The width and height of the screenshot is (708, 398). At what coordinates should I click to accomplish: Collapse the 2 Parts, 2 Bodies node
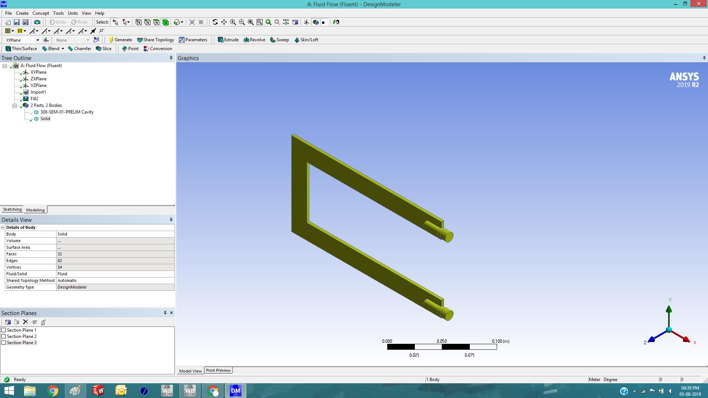coord(15,106)
